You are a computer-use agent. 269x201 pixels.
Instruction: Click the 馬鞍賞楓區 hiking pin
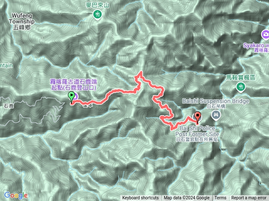coord(241,87)
